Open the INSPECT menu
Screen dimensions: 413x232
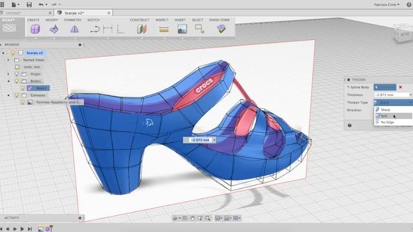pos(162,20)
